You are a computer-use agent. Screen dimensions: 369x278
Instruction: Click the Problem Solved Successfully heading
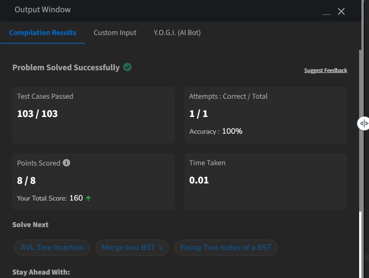pos(66,68)
